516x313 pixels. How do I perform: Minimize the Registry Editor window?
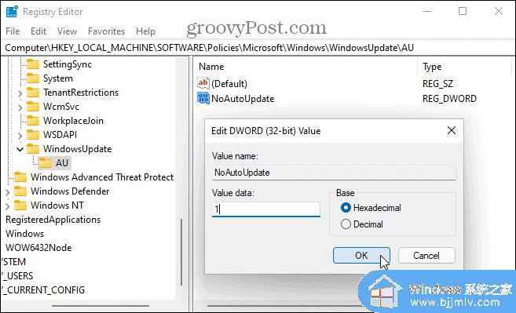coord(427,11)
